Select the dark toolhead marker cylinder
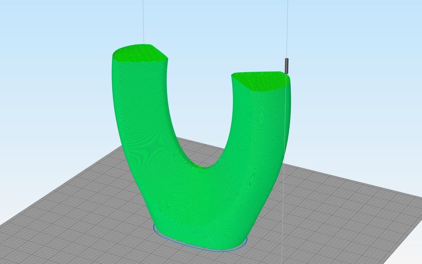The height and width of the screenshot is (264, 422). tap(287, 65)
